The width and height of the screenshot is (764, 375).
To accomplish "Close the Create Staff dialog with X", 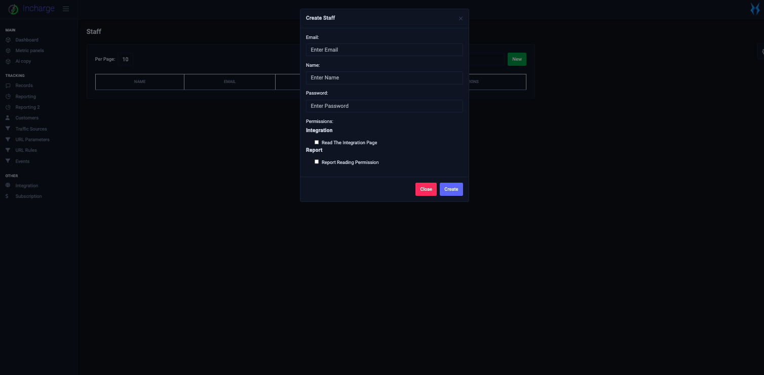I will tap(461, 19).
